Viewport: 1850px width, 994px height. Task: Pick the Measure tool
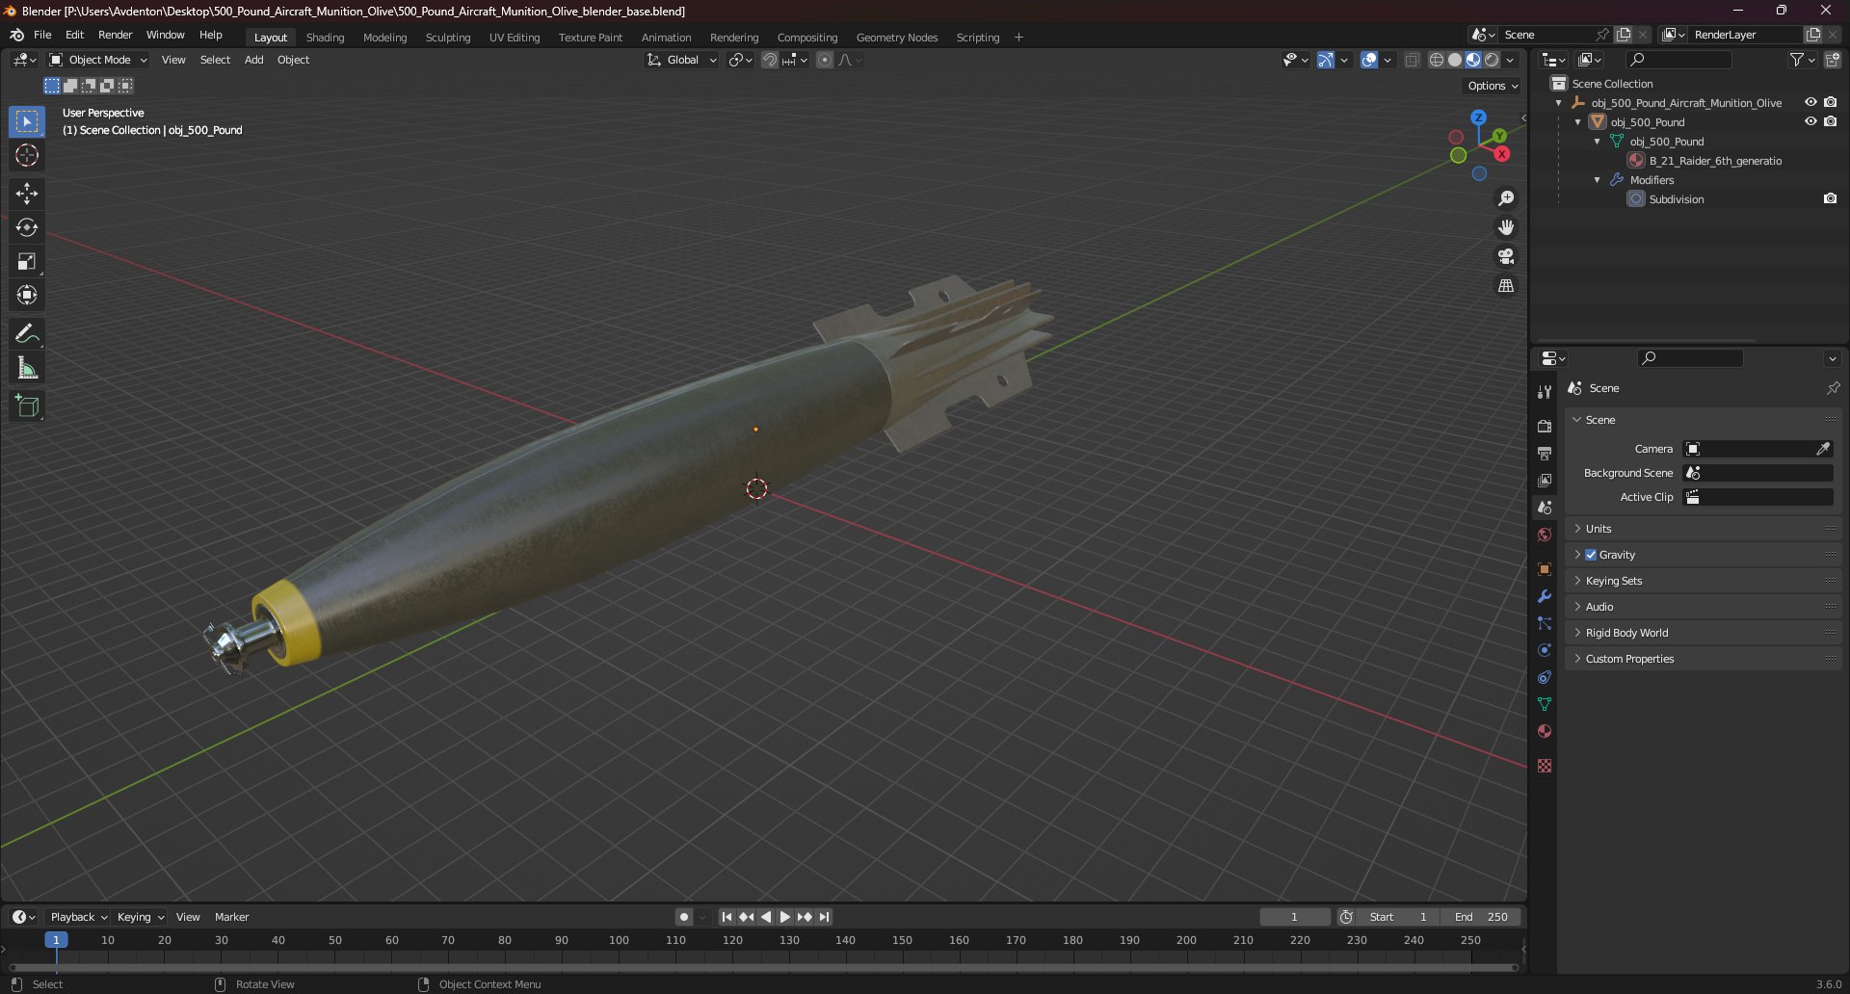(27, 368)
